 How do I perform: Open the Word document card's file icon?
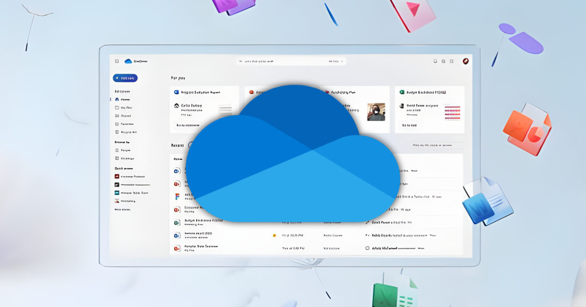pyautogui.click(x=176, y=92)
